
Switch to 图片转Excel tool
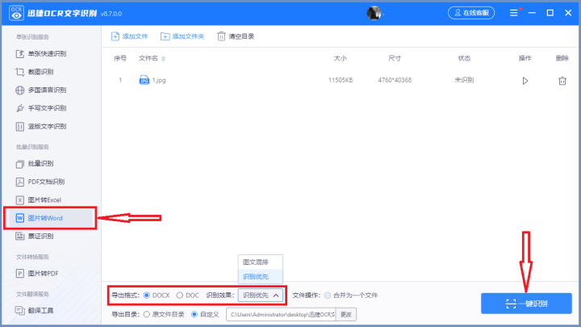click(x=38, y=200)
